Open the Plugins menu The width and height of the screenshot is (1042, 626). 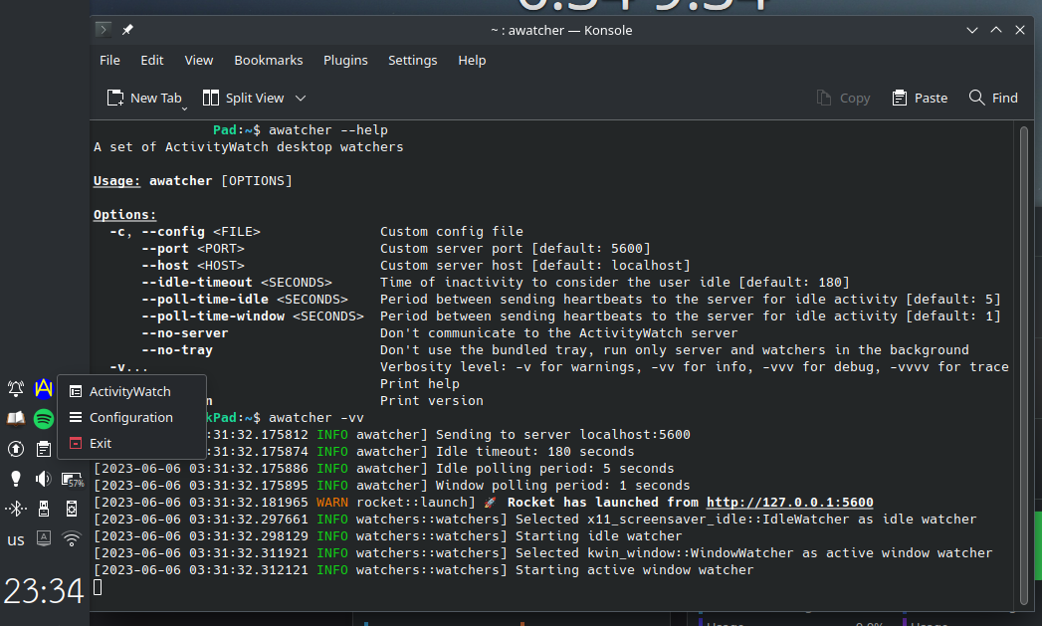pos(345,60)
